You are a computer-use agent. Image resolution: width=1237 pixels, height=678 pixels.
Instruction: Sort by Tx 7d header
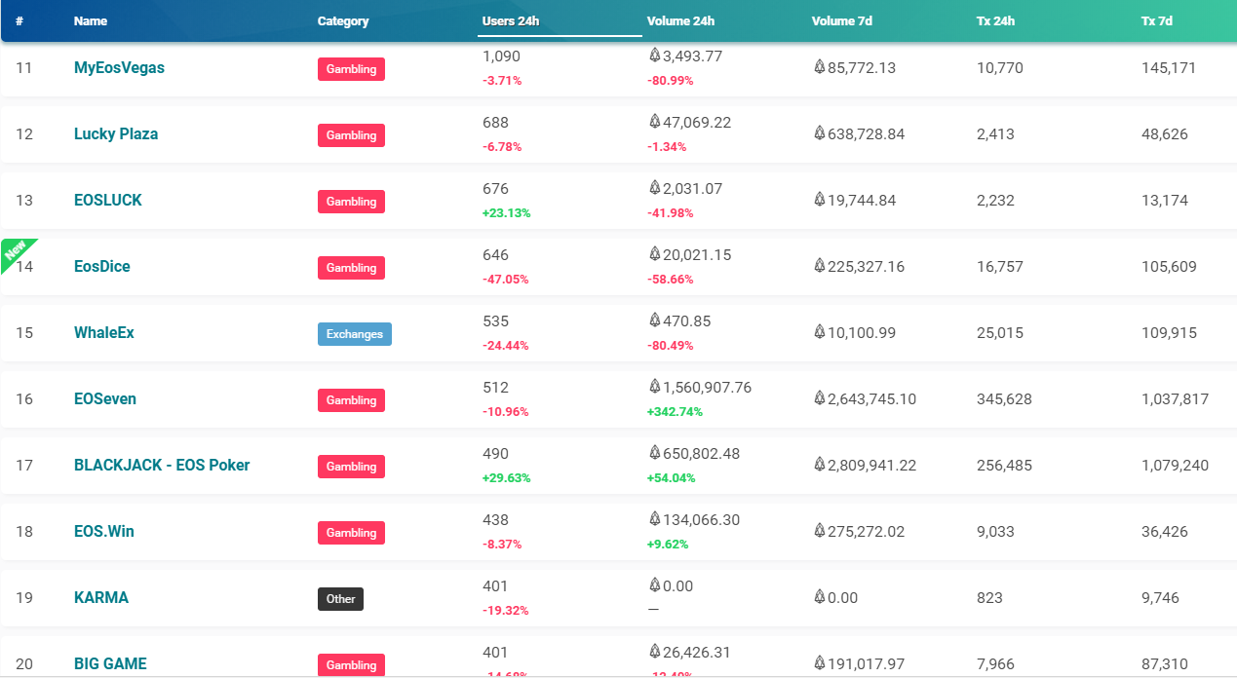point(1157,20)
